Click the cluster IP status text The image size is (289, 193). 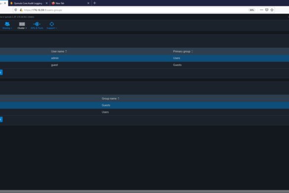(17, 17)
